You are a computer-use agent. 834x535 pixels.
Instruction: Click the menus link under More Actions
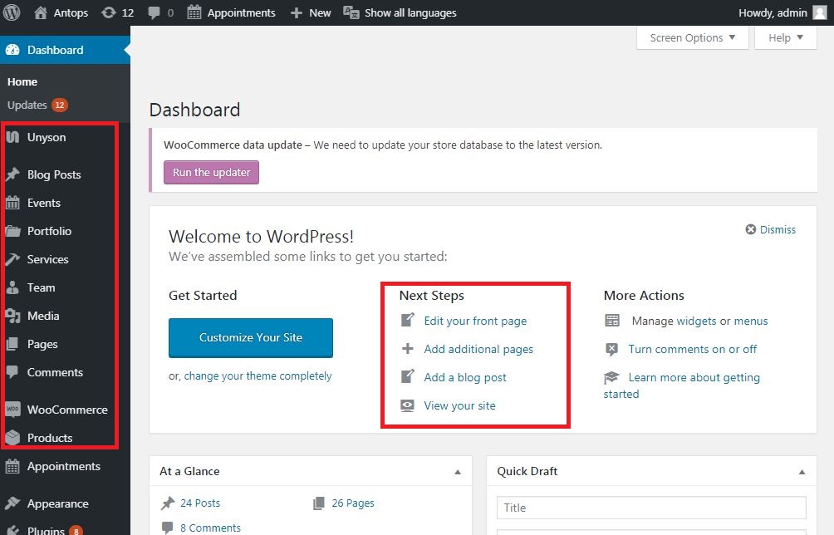[751, 321]
